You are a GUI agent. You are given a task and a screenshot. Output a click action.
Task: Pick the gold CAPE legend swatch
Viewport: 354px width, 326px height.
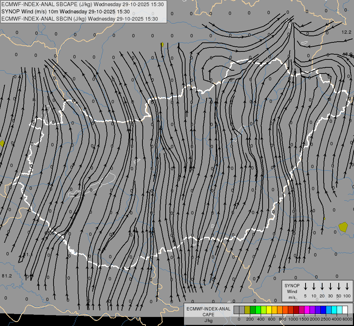pos(274,310)
